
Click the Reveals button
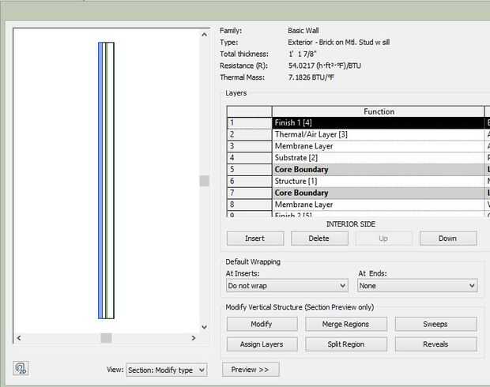[x=435, y=344]
